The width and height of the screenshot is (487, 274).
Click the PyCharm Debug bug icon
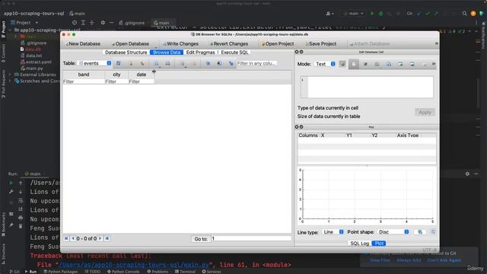click(x=380, y=14)
